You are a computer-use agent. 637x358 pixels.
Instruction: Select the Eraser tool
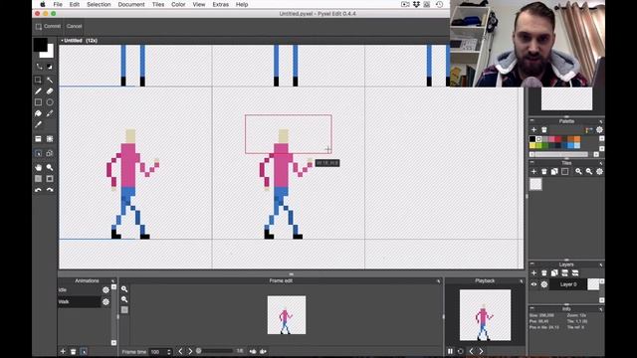coord(50,91)
